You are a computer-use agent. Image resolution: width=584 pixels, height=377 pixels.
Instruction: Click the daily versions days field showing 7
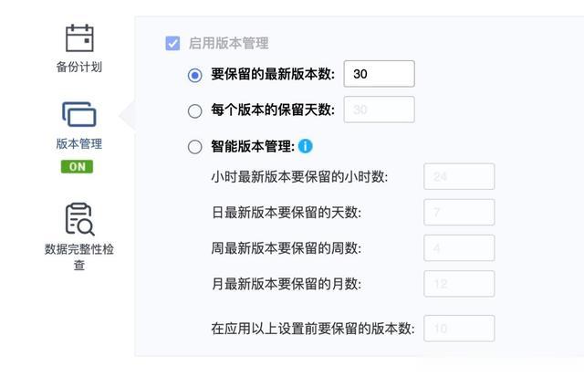tap(459, 213)
